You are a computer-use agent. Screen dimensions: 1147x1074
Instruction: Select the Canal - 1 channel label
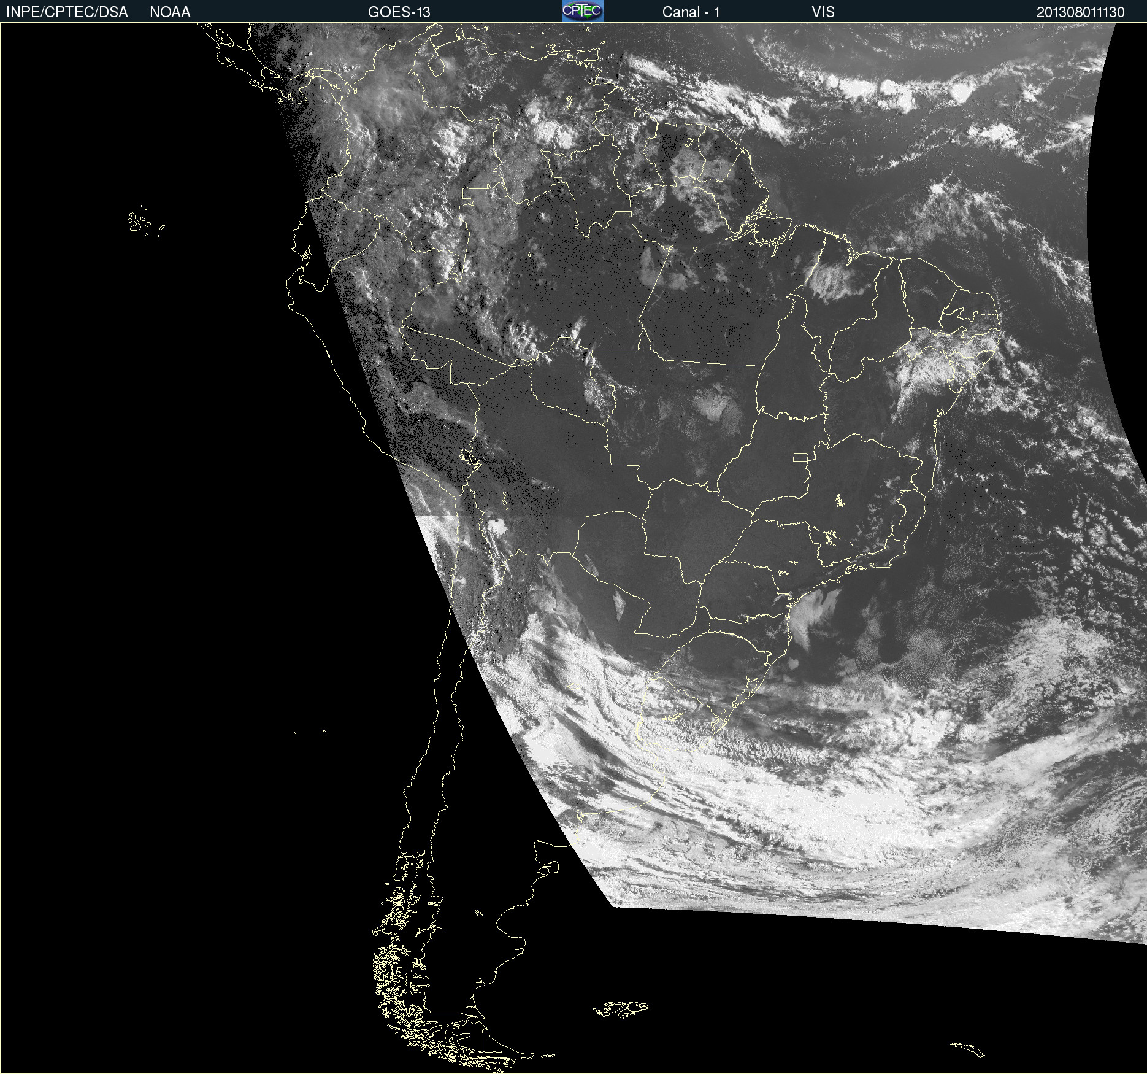point(691,12)
